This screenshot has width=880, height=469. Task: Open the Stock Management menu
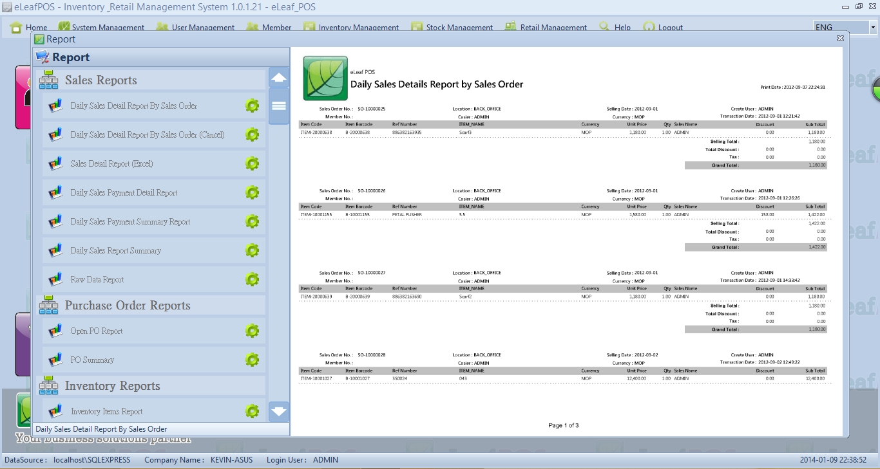click(x=460, y=28)
